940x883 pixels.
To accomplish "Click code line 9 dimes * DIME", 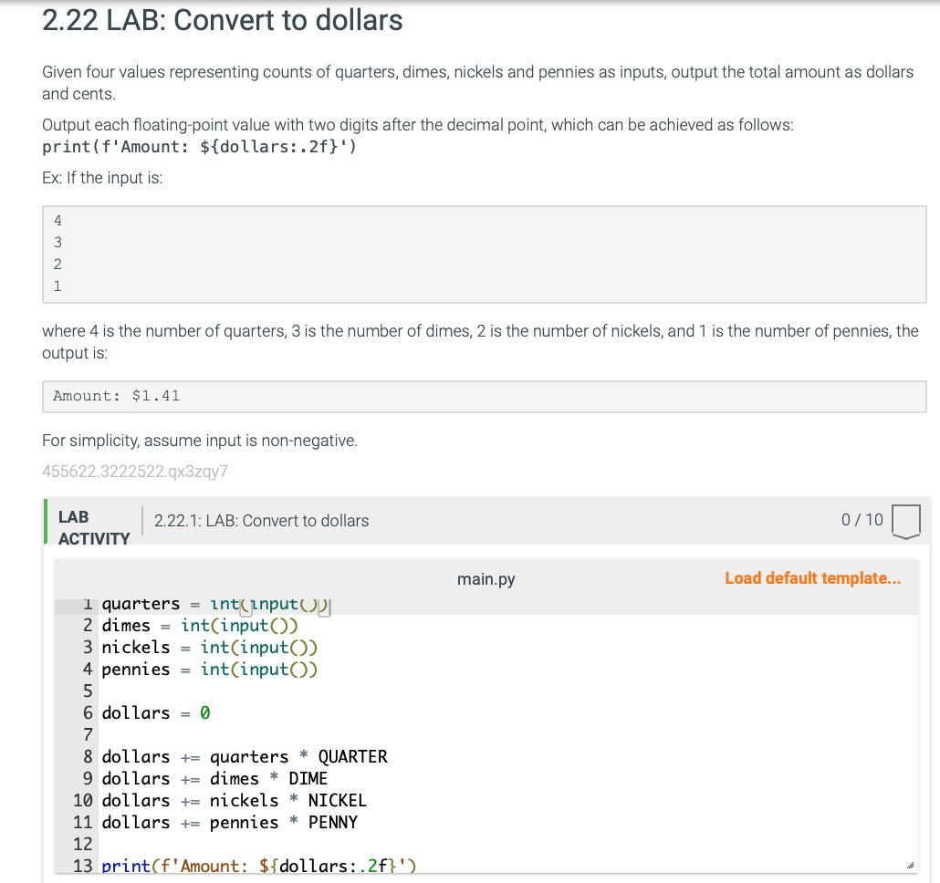I will click(214, 779).
